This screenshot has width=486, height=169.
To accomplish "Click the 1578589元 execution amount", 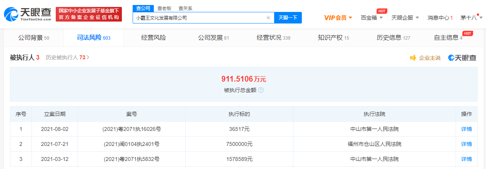I will tap(239, 159).
